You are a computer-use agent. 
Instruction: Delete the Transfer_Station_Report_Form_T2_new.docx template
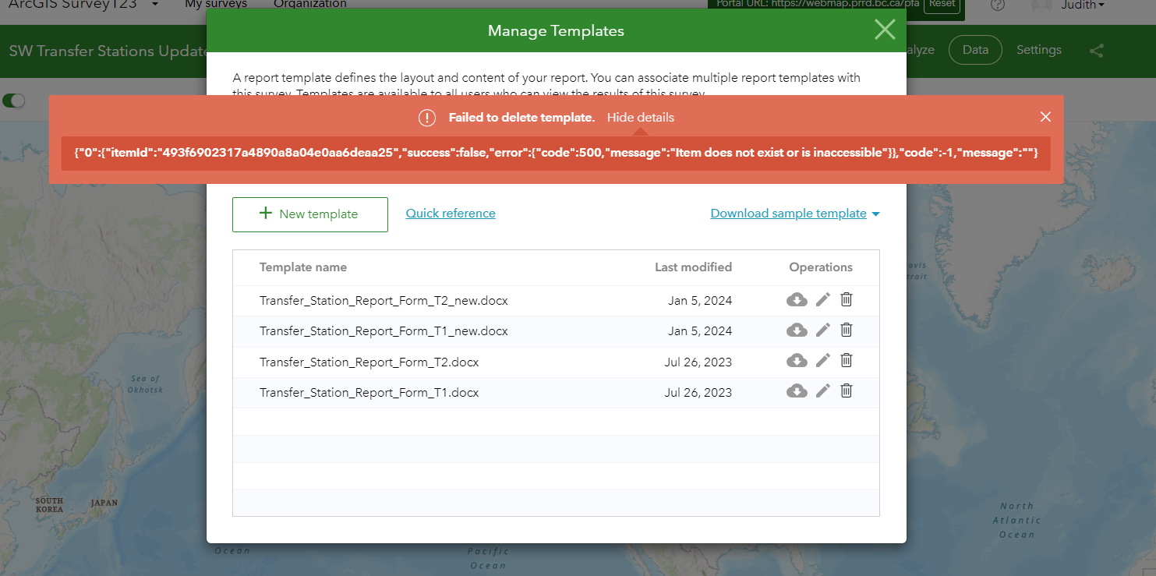[847, 299]
